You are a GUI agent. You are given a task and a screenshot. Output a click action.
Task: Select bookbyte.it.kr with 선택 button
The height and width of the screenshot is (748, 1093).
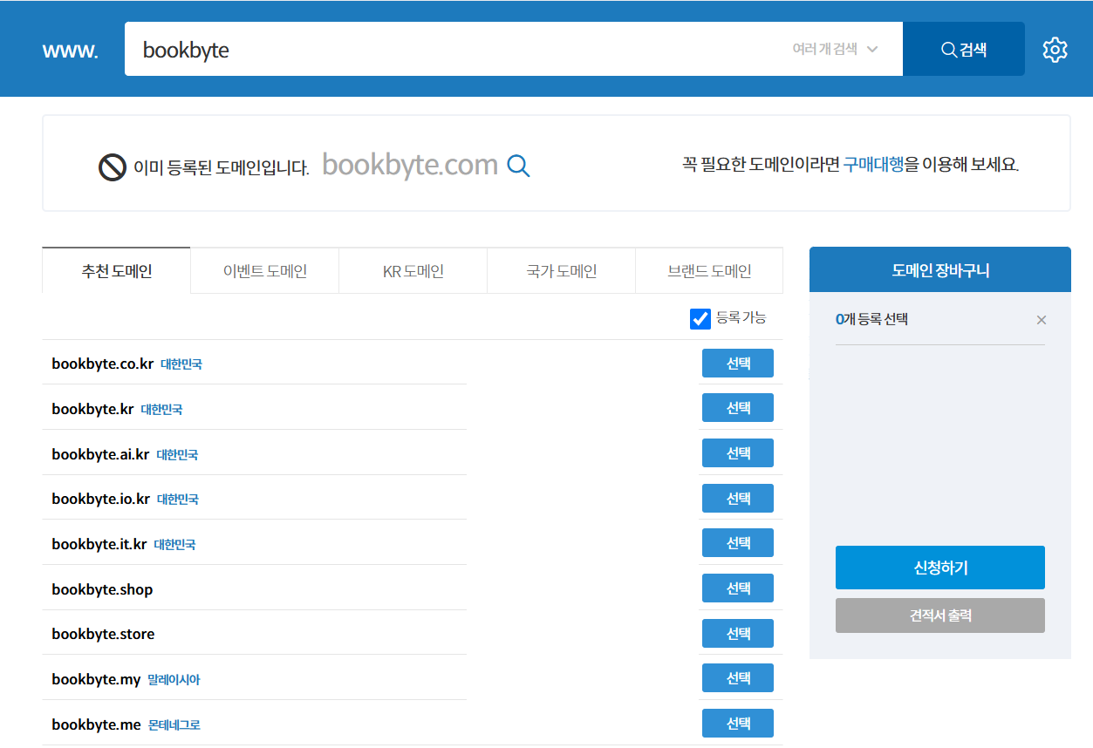[x=738, y=543]
